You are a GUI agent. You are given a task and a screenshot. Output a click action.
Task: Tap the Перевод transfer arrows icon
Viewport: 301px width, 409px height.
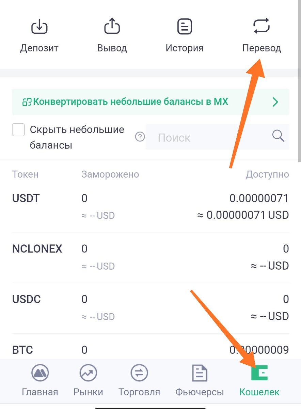click(262, 27)
